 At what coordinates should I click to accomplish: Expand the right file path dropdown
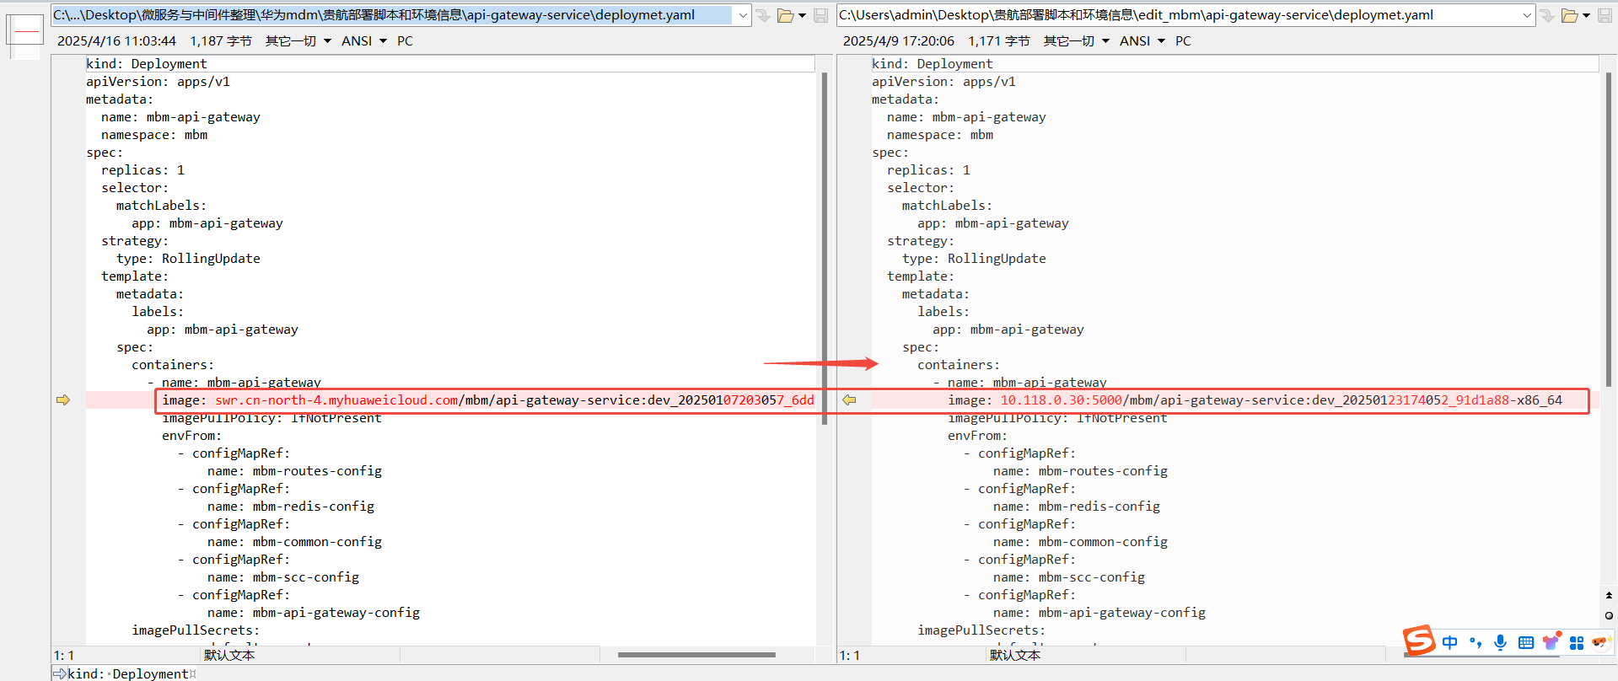click(x=1527, y=15)
